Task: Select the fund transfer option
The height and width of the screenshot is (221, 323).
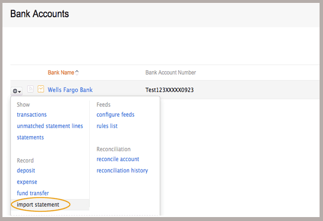Action: point(33,193)
